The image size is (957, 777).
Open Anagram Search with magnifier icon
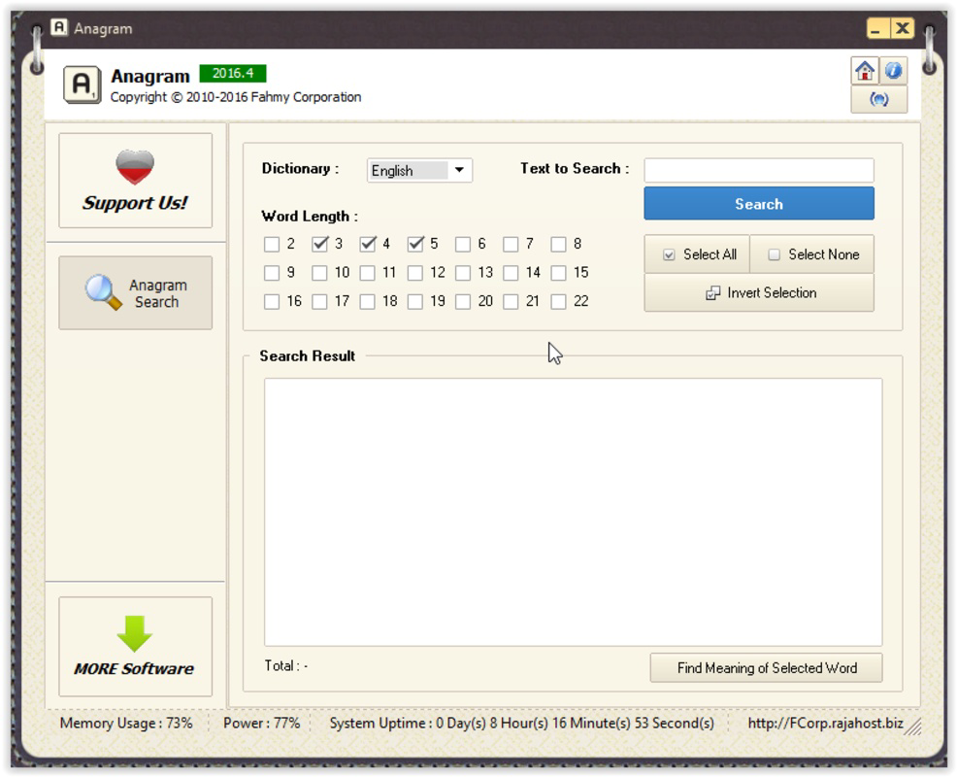136,293
